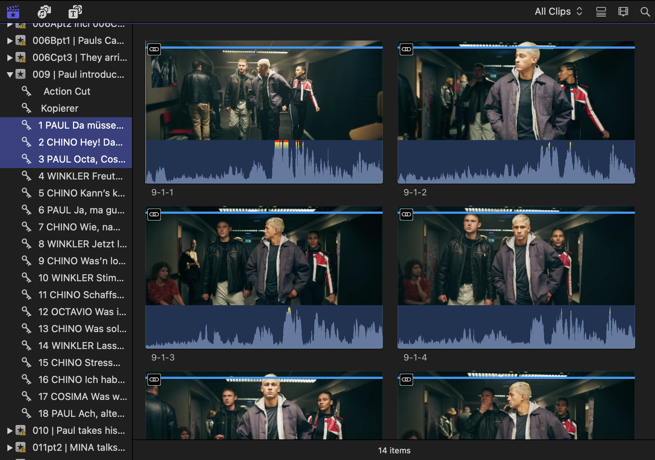655x460 pixels.
Task: Click the audio waveform of clip 9-1-4
Action: (x=516, y=327)
